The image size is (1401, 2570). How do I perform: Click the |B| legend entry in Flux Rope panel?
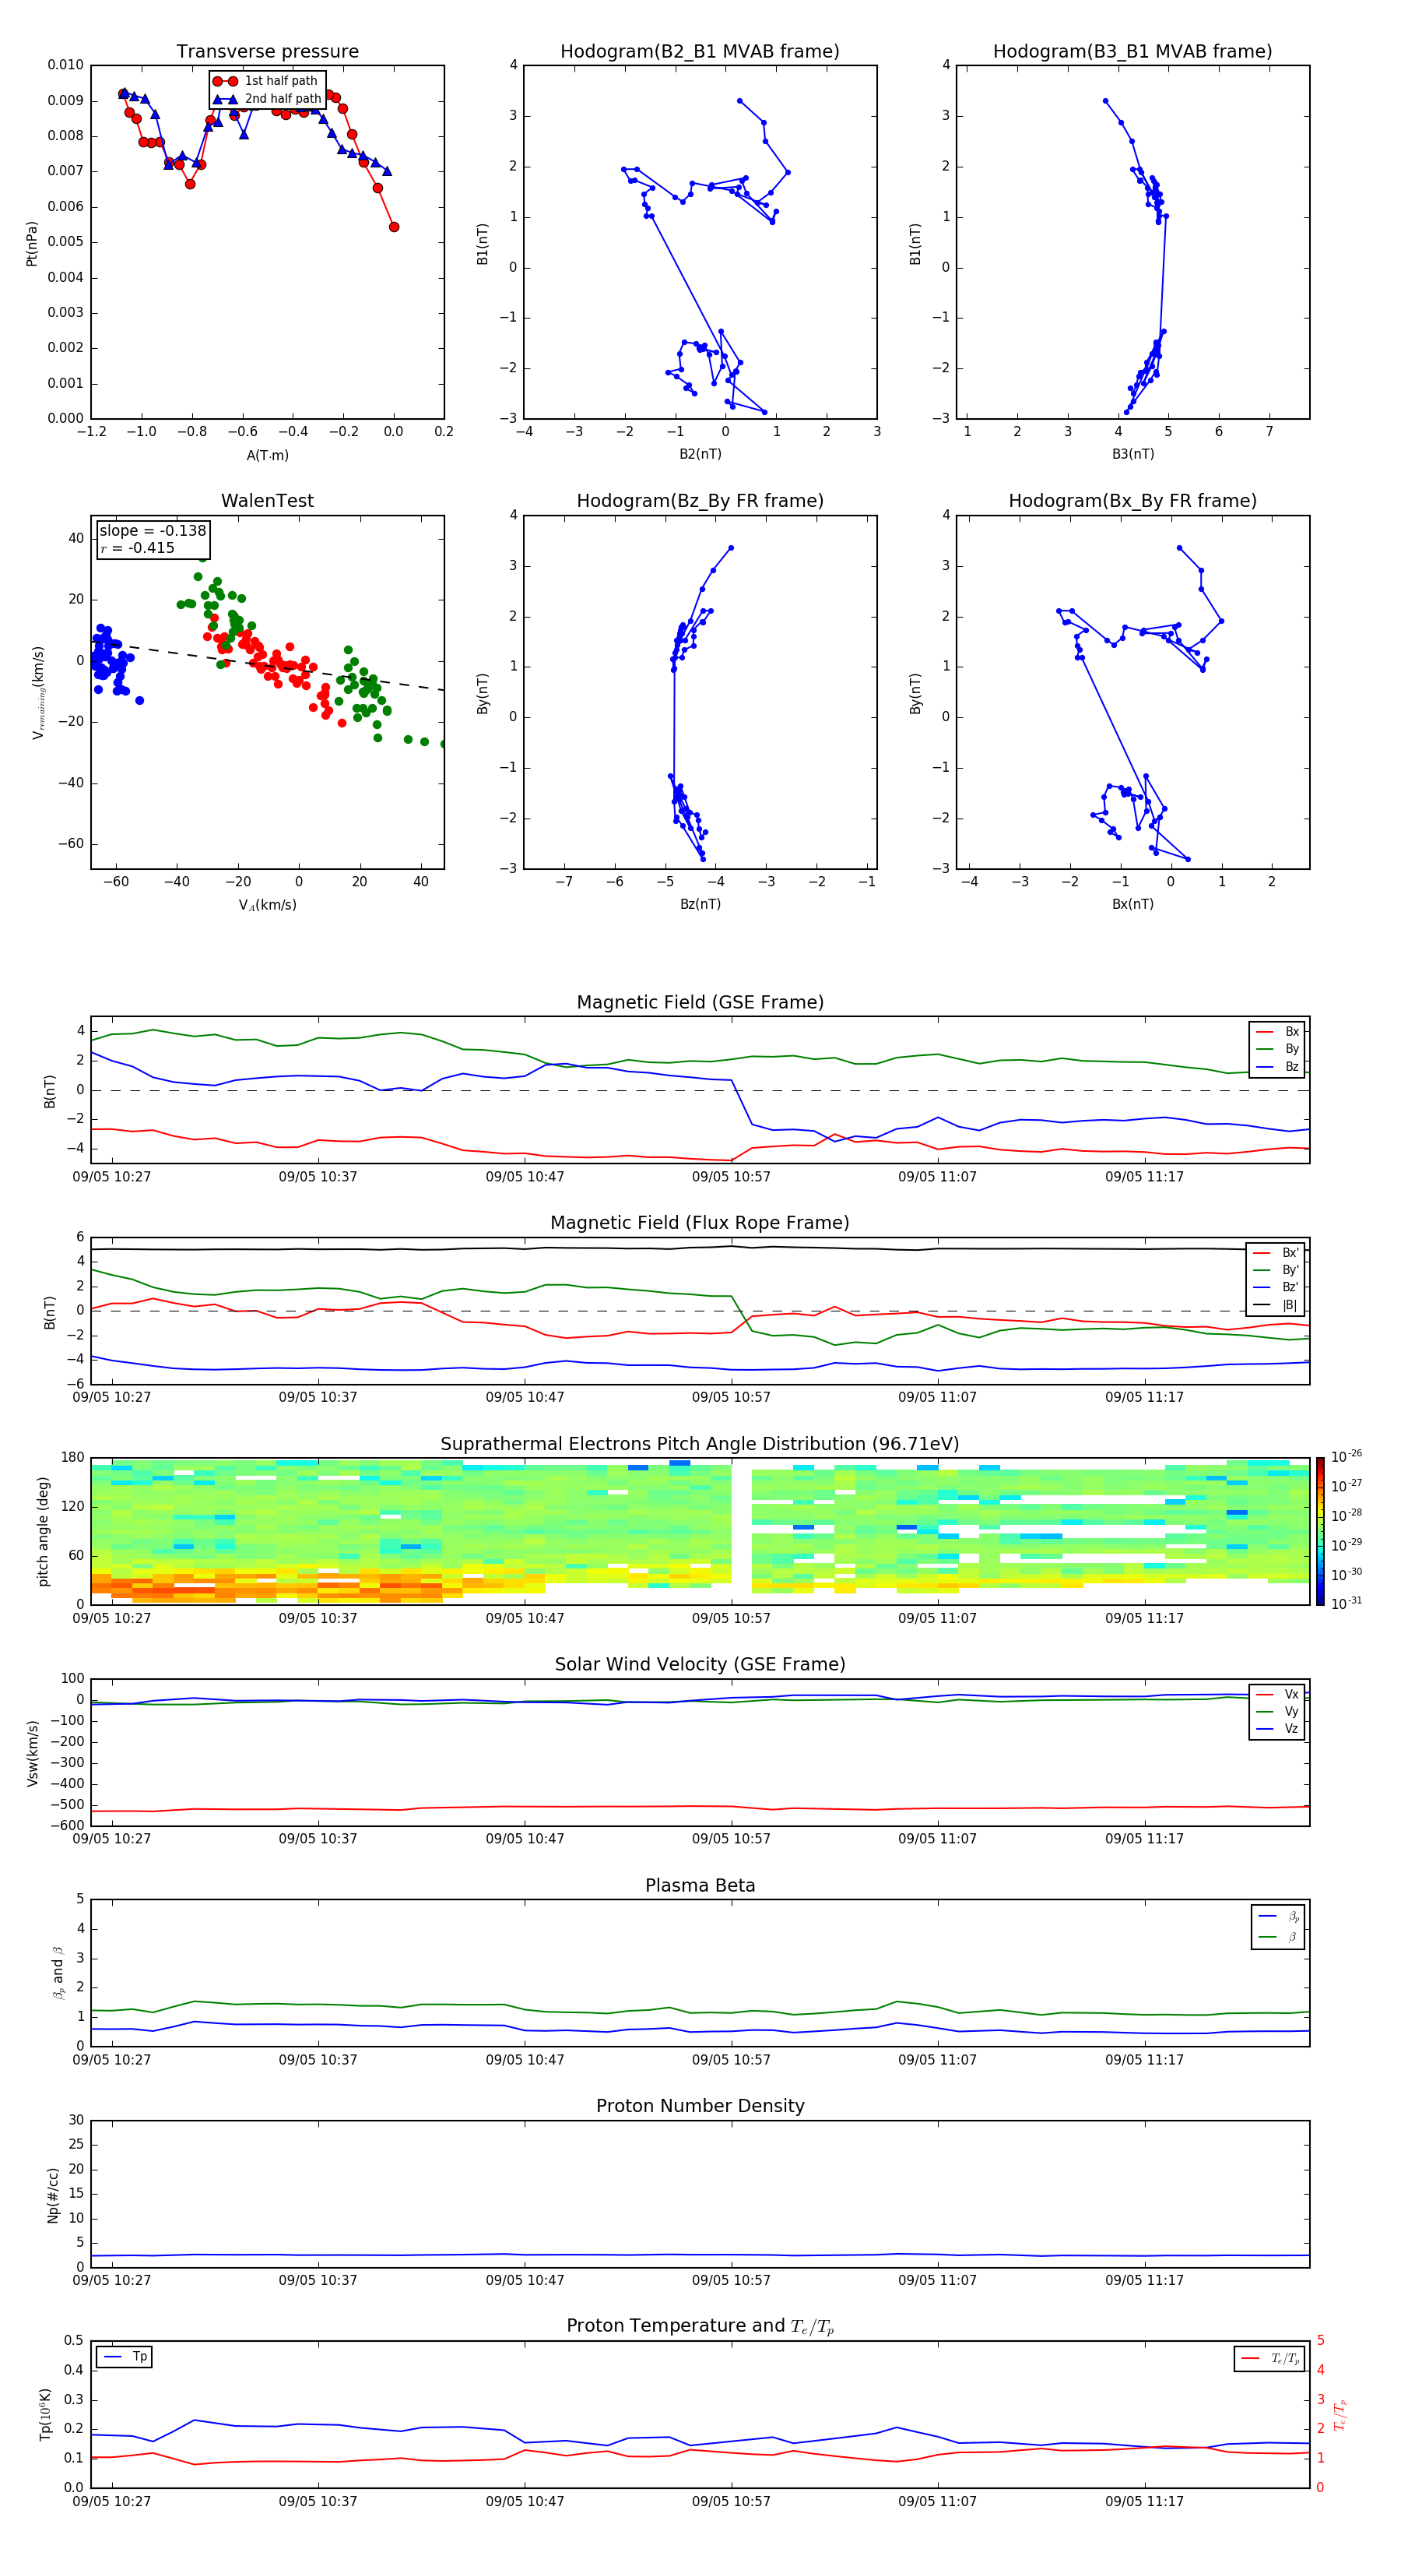1276,1305
